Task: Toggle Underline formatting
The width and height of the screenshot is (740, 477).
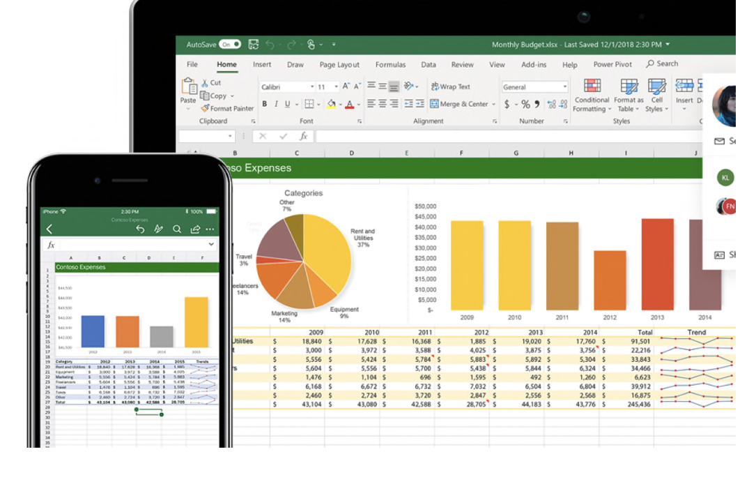Action: (x=287, y=104)
